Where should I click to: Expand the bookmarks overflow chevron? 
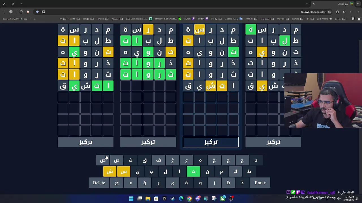click(35, 19)
